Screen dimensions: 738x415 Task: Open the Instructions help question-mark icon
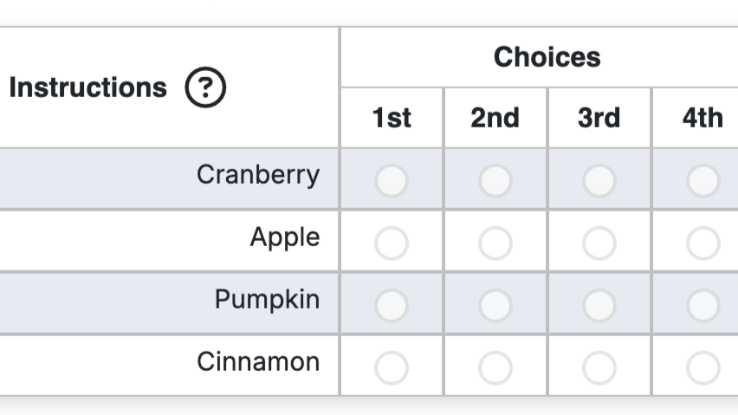tap(205, 88)
